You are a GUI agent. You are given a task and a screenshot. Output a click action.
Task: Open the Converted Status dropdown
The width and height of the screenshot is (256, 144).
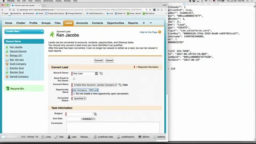coord(79,98)
